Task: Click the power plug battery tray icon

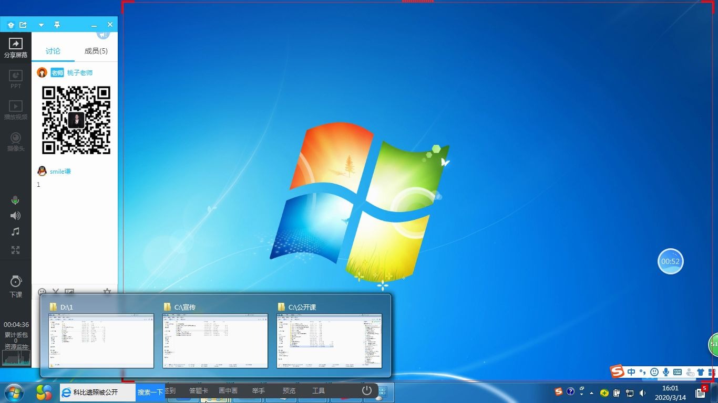Action: pyautogui.click(x=617, y=393)
